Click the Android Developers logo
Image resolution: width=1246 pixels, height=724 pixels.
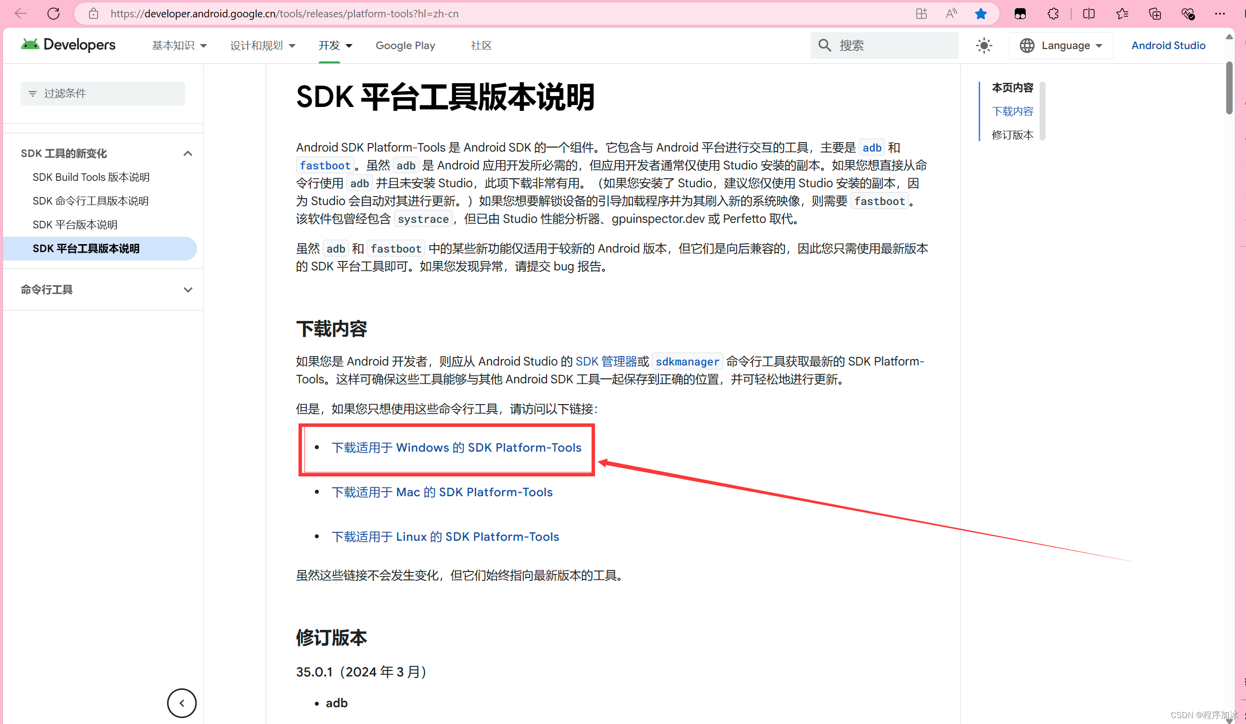click(x=68, y=45)
